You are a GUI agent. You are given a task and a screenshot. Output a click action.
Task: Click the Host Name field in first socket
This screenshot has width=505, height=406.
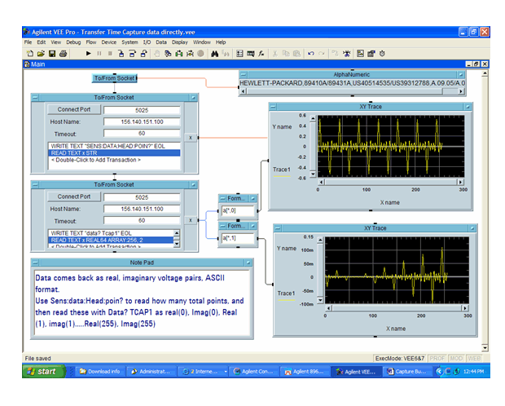141,121
